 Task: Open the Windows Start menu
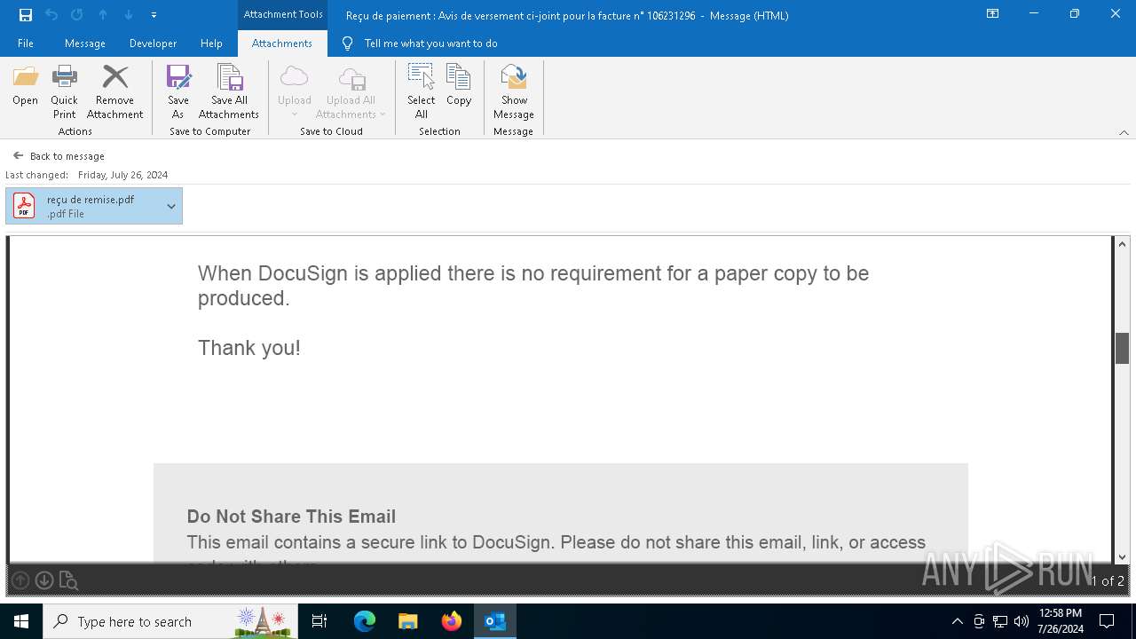(21, 621)
